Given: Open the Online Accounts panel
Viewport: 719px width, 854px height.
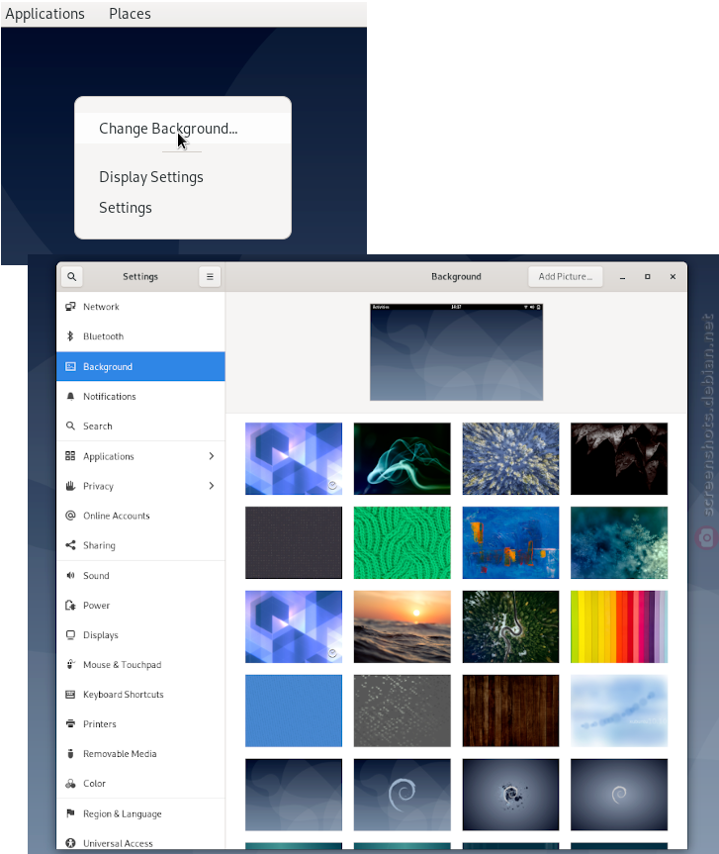Looking at the screenshot, I should (140, 516).
